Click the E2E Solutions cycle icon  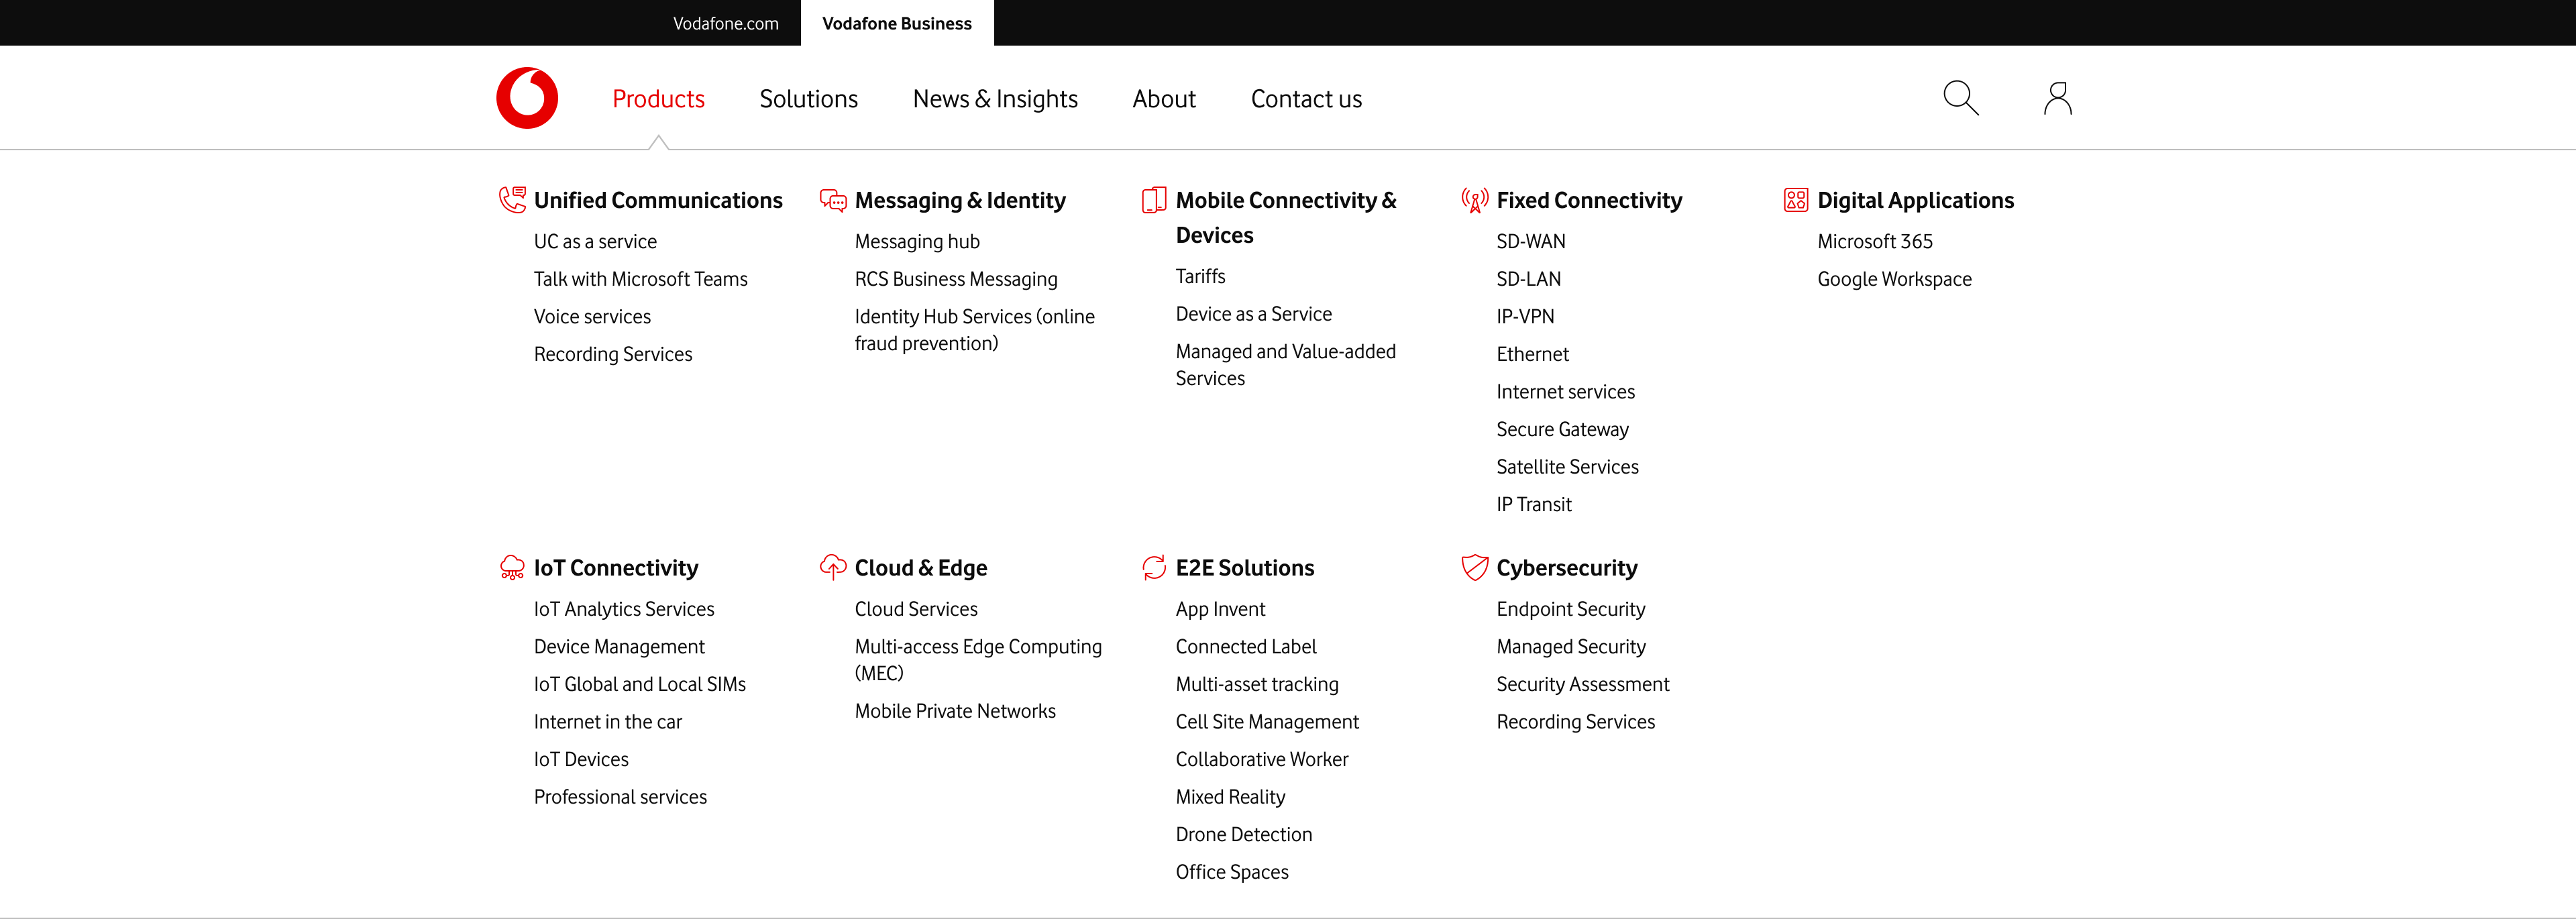[x=1153, y=567]
